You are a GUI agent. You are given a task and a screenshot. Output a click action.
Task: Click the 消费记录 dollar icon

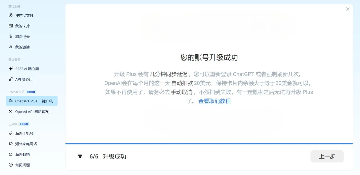(11, 36)
